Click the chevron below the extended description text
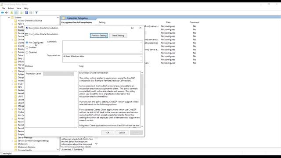281x158 pixels. coord(96,144)
